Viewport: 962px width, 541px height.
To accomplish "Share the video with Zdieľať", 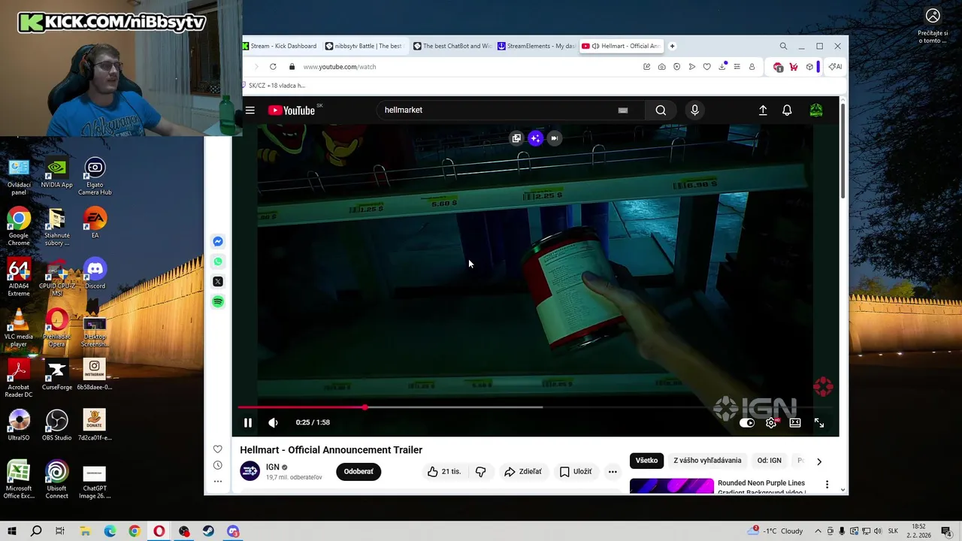I will [523, 472].
